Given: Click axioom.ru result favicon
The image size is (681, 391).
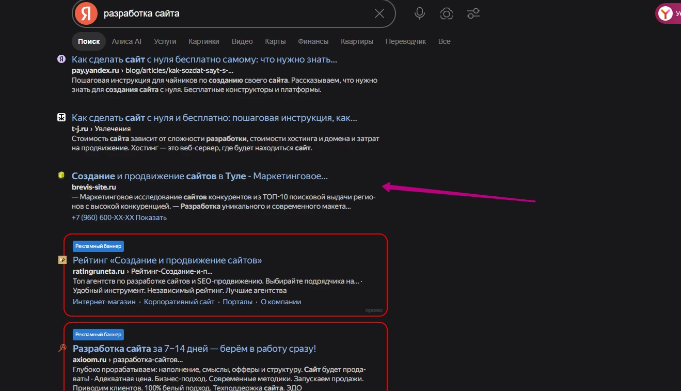Looking at the screenshot, I should click(x=62, y=348).
